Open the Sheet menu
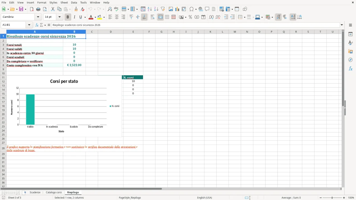The width and height of the screenshot is (356, 200). [64, 2]
